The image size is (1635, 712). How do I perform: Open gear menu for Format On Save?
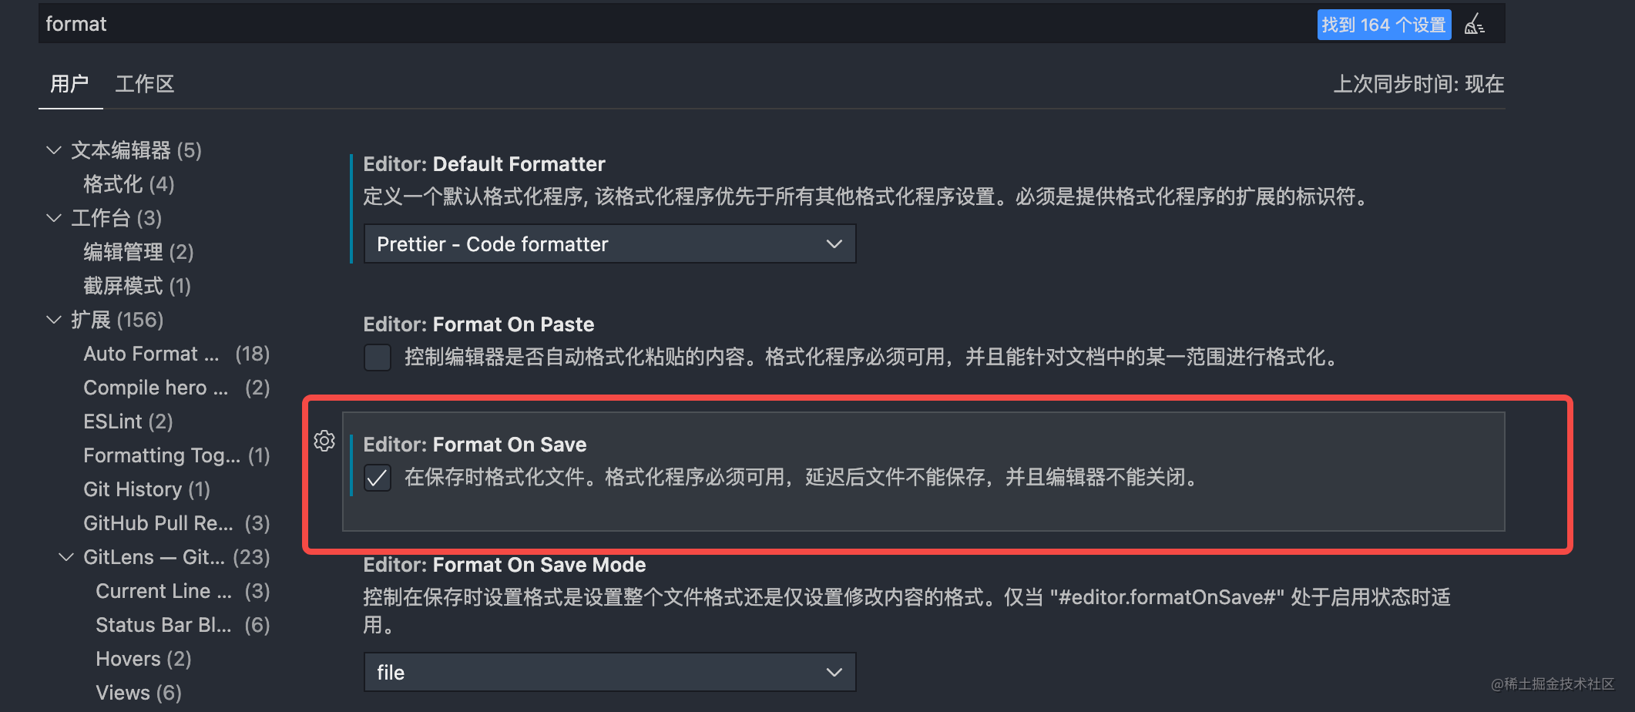(324, 441)
